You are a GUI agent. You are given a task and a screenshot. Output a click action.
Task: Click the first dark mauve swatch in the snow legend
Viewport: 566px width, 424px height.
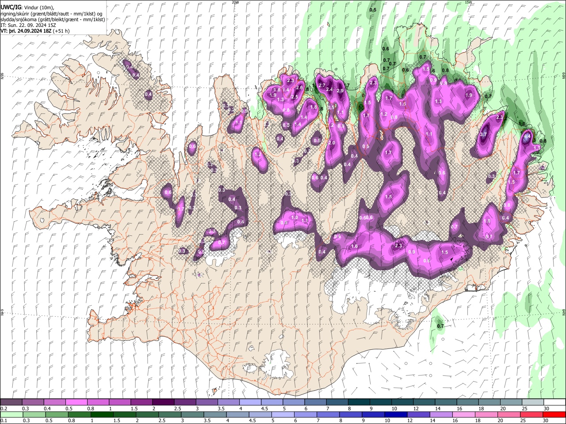pyautogui.click(x=11, y=402)
